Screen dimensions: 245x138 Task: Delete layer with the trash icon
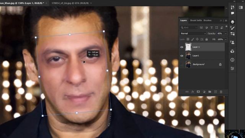pyautogui.click(x=221, y=92)
